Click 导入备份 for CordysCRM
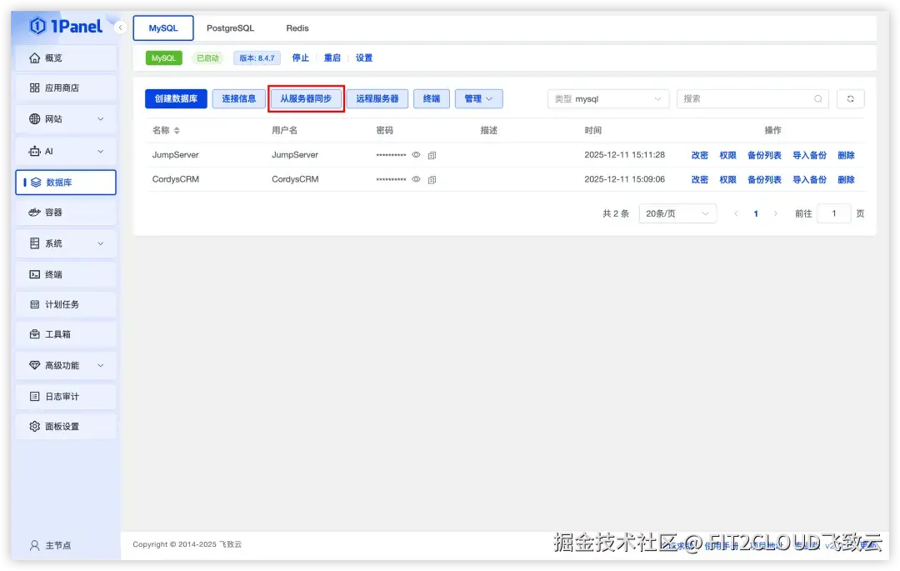 coord(809,179)
